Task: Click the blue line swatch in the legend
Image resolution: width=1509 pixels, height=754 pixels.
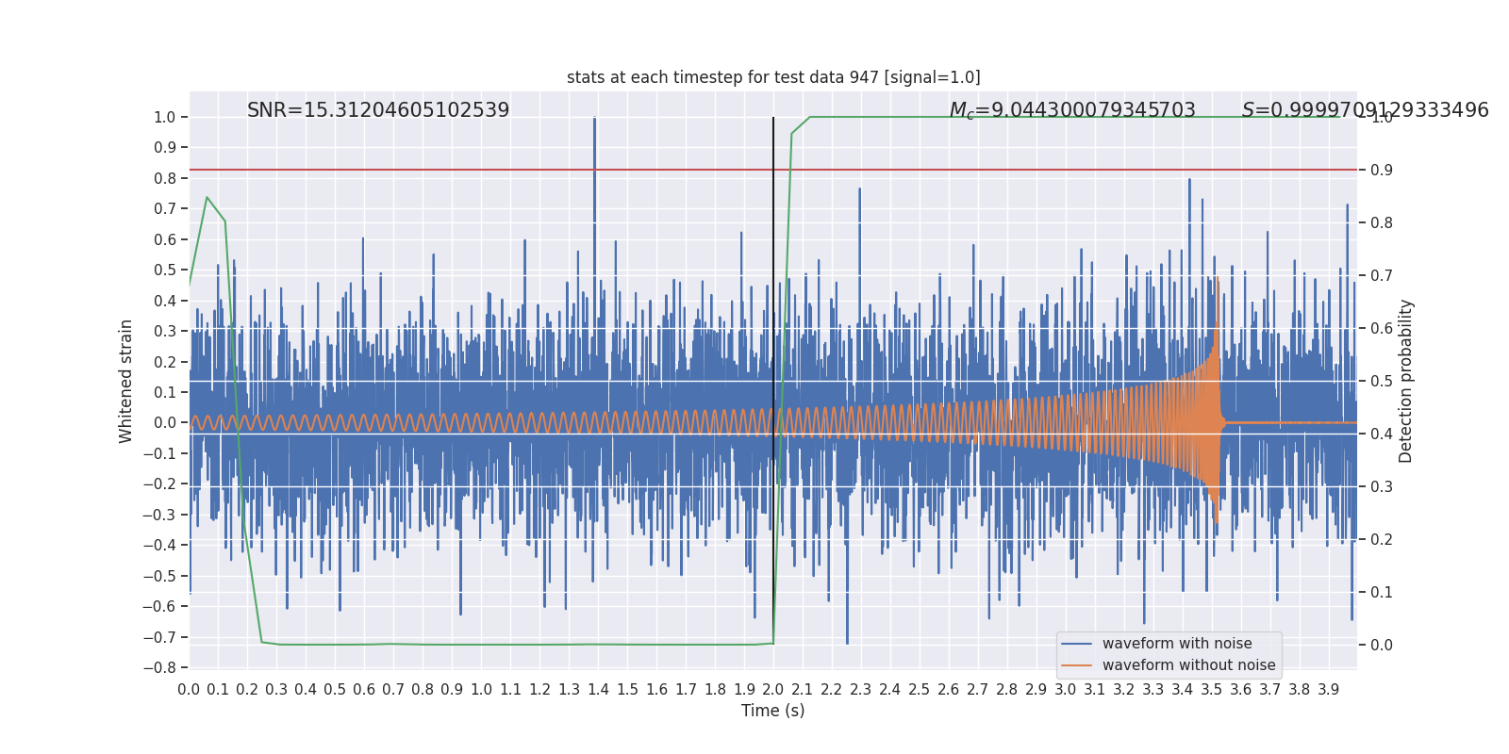Action: [x=1076, y=644]
